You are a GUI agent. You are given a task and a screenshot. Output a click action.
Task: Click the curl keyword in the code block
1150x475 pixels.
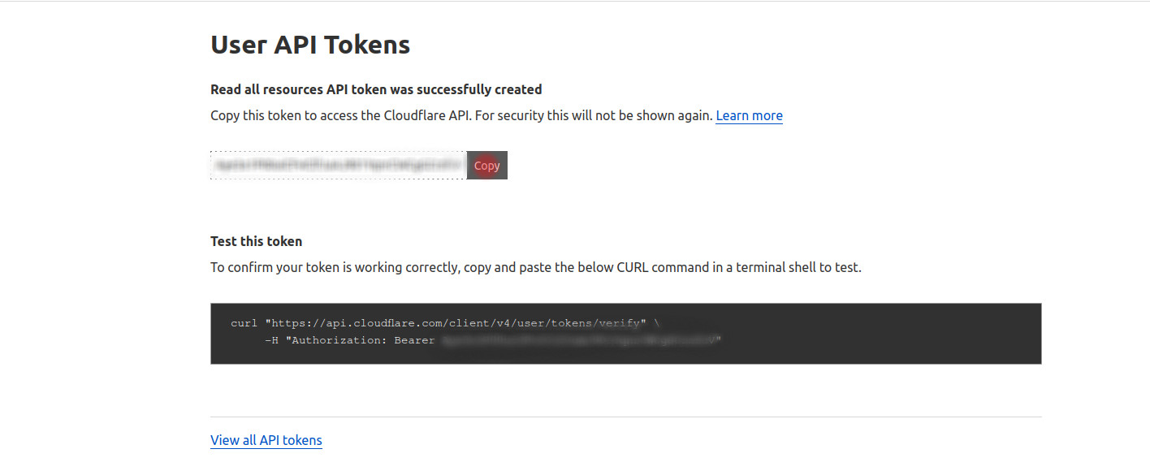tap(244, 322)
